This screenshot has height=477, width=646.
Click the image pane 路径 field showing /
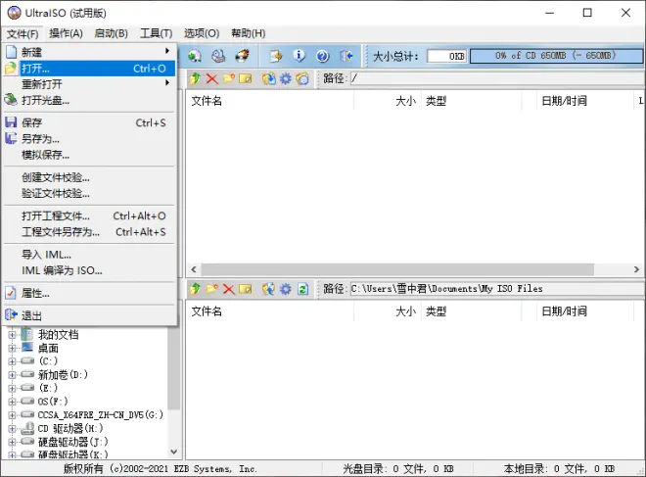[x=497, y=78]
